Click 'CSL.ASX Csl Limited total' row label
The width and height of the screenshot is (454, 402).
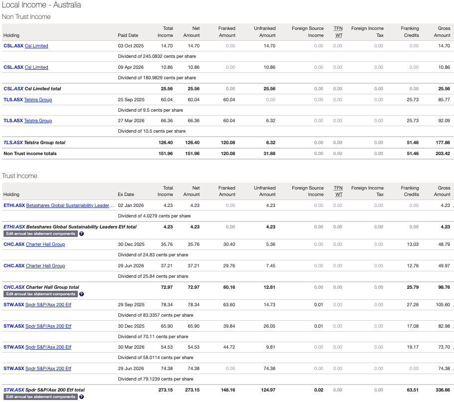(x=32, y=89)
